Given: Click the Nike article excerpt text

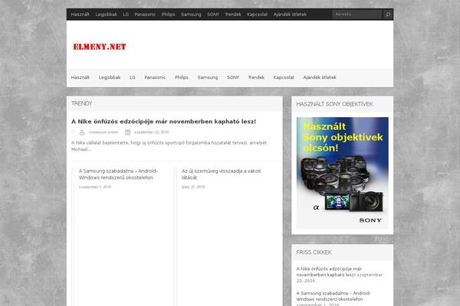Looking at the screenshot, I should (x=169, y=146).
